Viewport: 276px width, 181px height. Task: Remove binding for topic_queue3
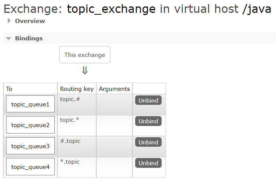tap(148, 142)
